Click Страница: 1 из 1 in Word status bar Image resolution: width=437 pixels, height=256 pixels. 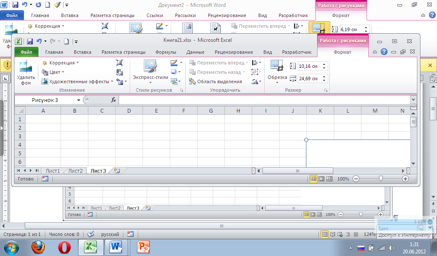[22, 234]
